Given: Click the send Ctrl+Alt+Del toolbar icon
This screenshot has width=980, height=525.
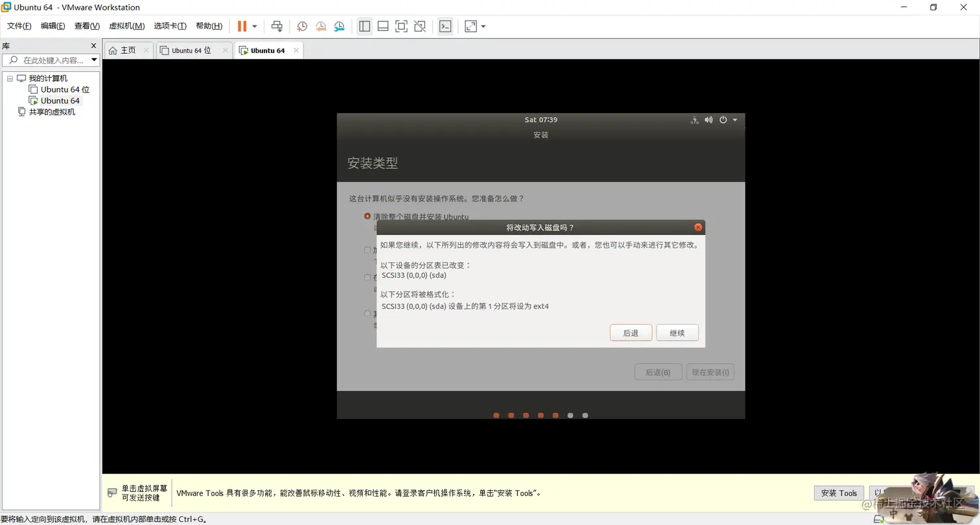Looking at the screenshot, I should (277, 27).
